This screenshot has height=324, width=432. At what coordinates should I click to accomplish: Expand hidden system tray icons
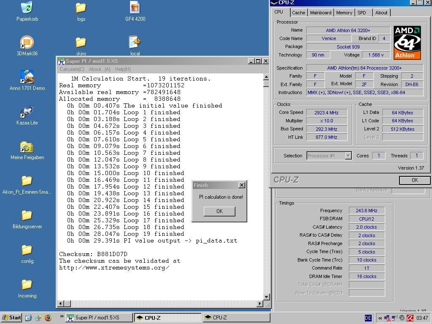coord(380,318)
